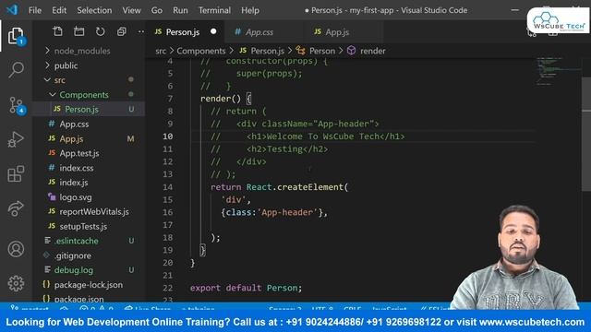Open logo.svg in the file tree
This screenshot has width=591, height=332.
tap(89, 197)
